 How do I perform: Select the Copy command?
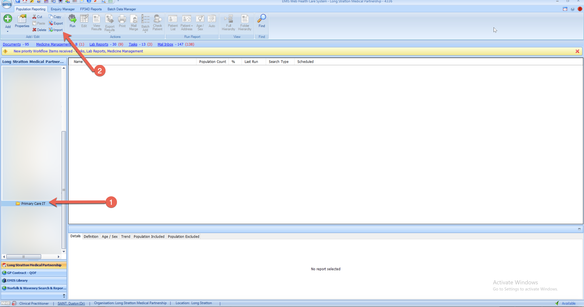pyautogui.click(x=55, y=17)
